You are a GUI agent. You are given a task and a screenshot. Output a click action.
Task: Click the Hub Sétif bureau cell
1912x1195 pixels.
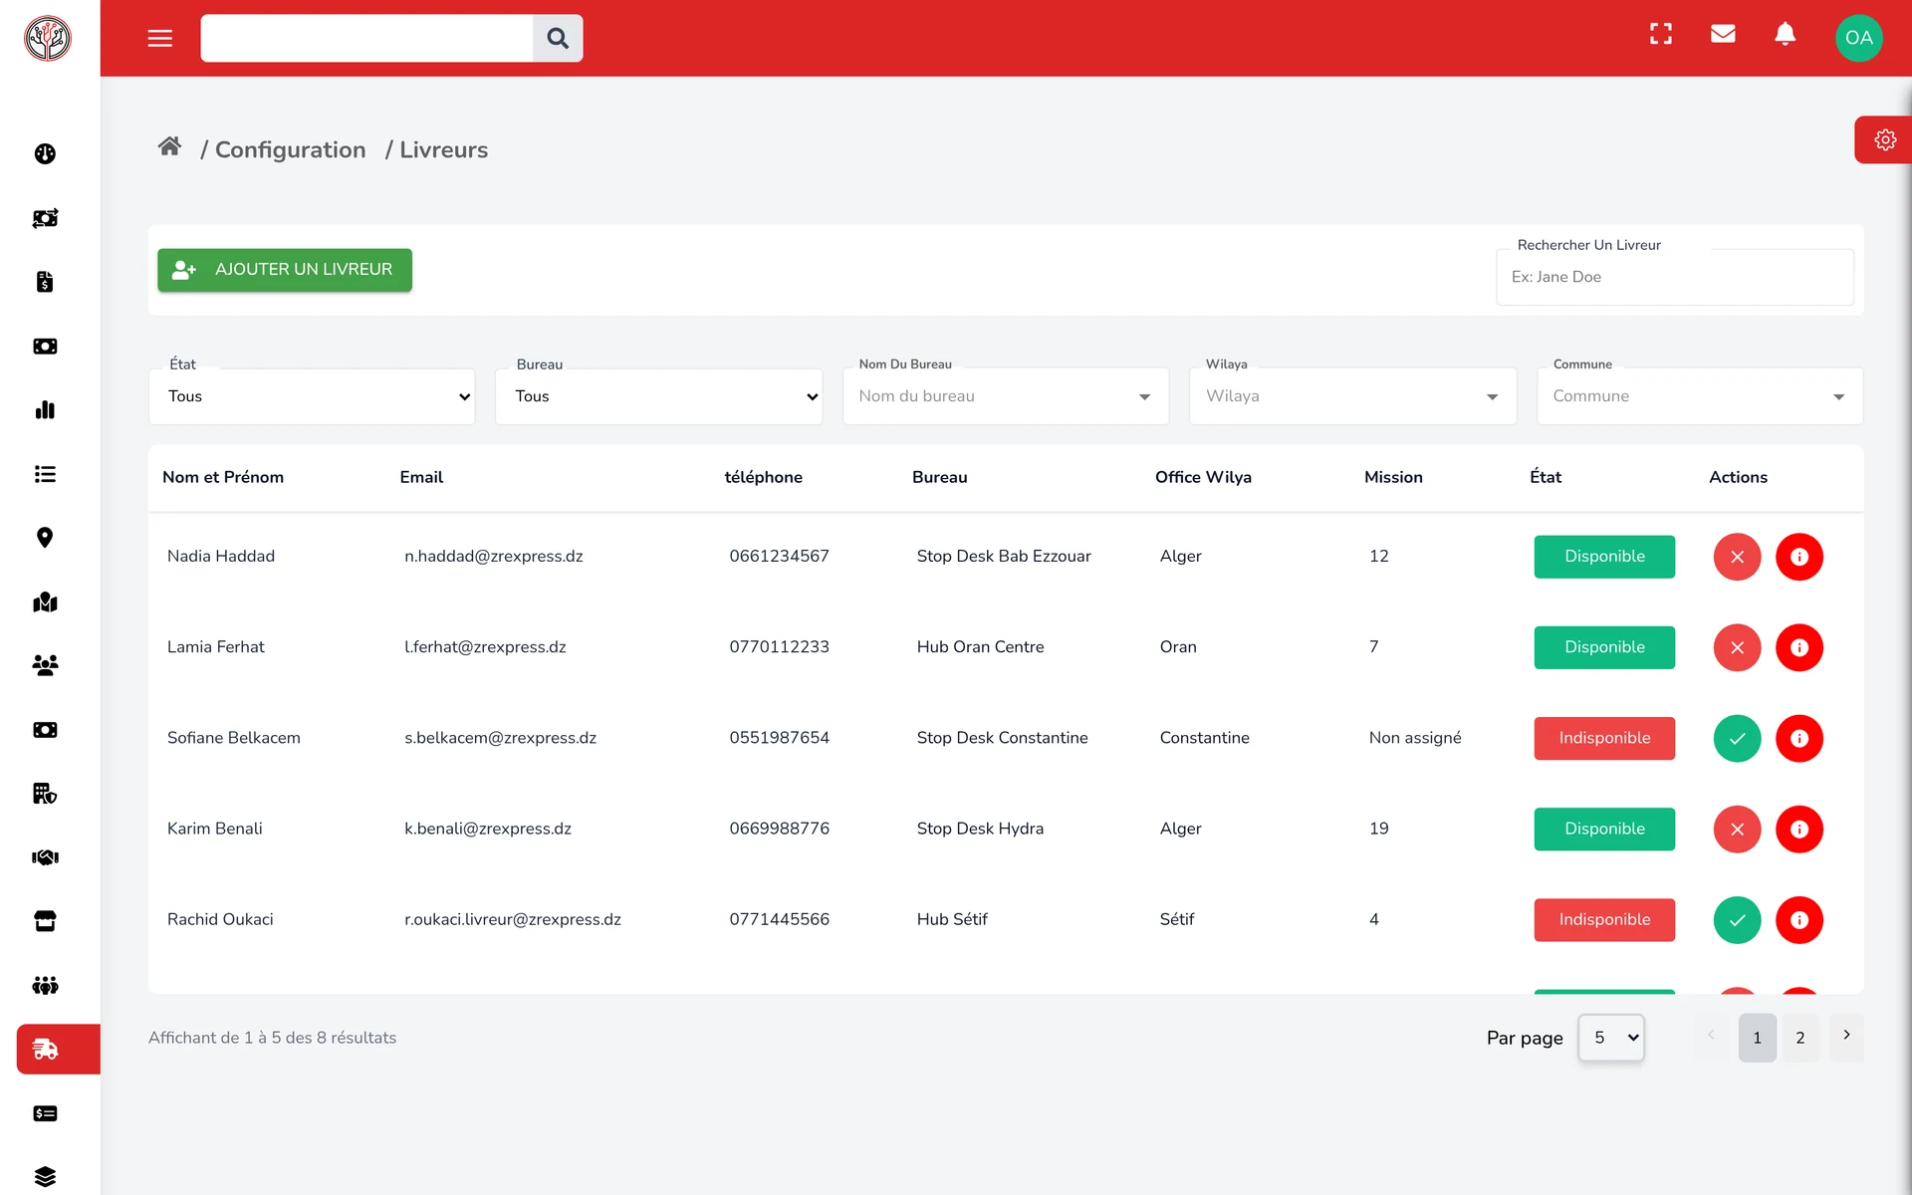(x=952, y=919)
